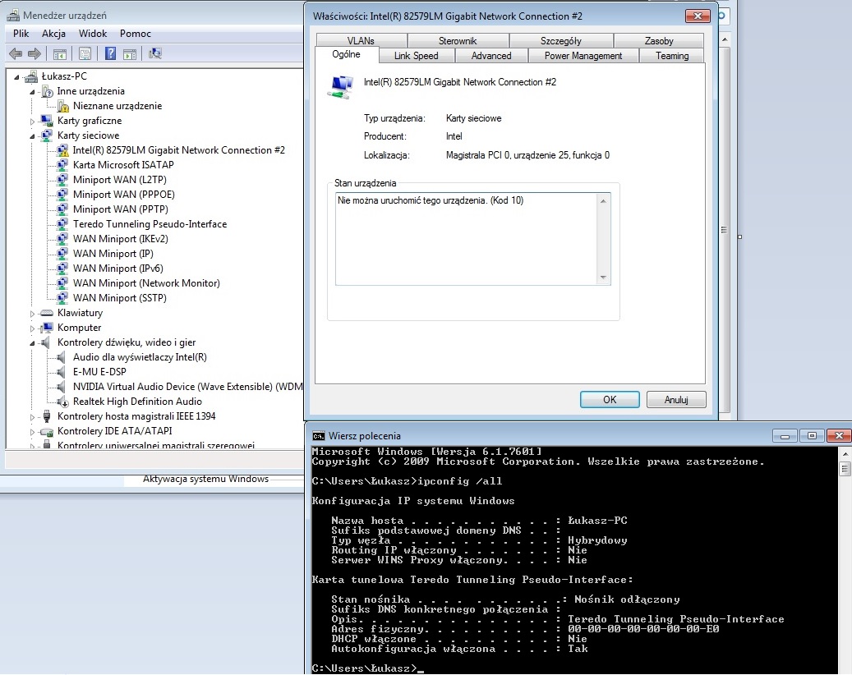Screen dimensions: 852x675
Task: Click the speaker icon beside Kontrolery dźwięku
Action: [46, 342]
